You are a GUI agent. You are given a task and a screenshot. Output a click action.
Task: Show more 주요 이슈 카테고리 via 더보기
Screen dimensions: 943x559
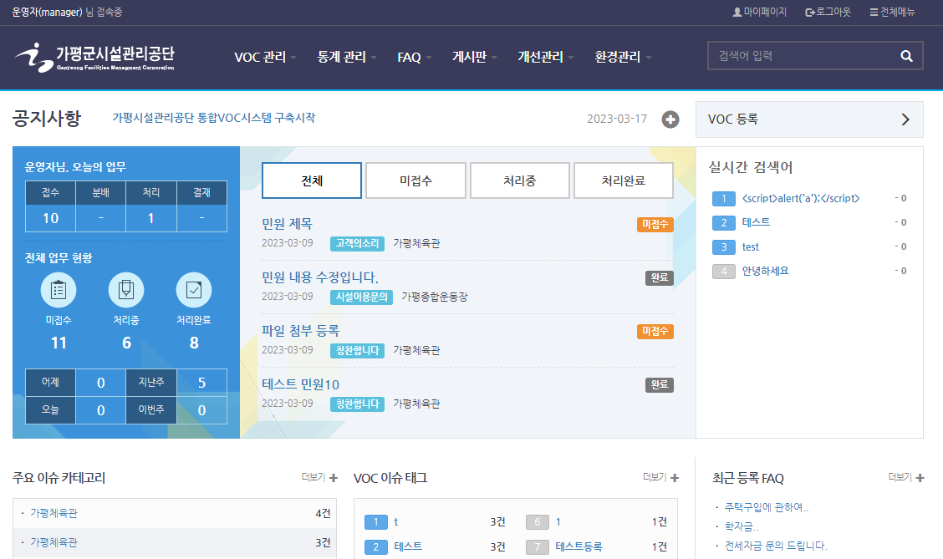click(x=319, y=478)
